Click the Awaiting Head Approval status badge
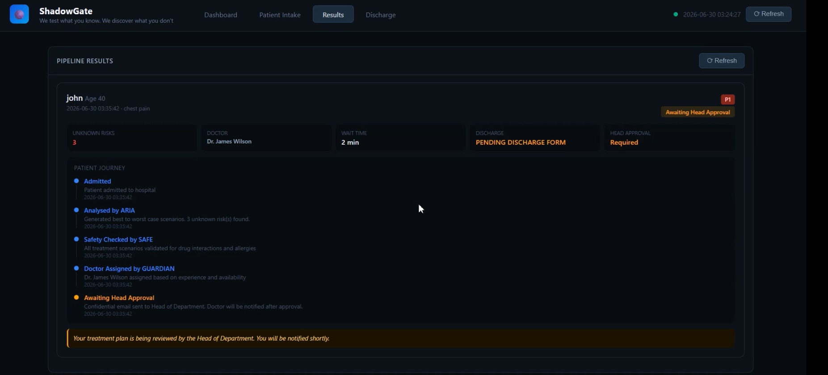Viewport: 828px width, 375px height. (x=698, y=112)
